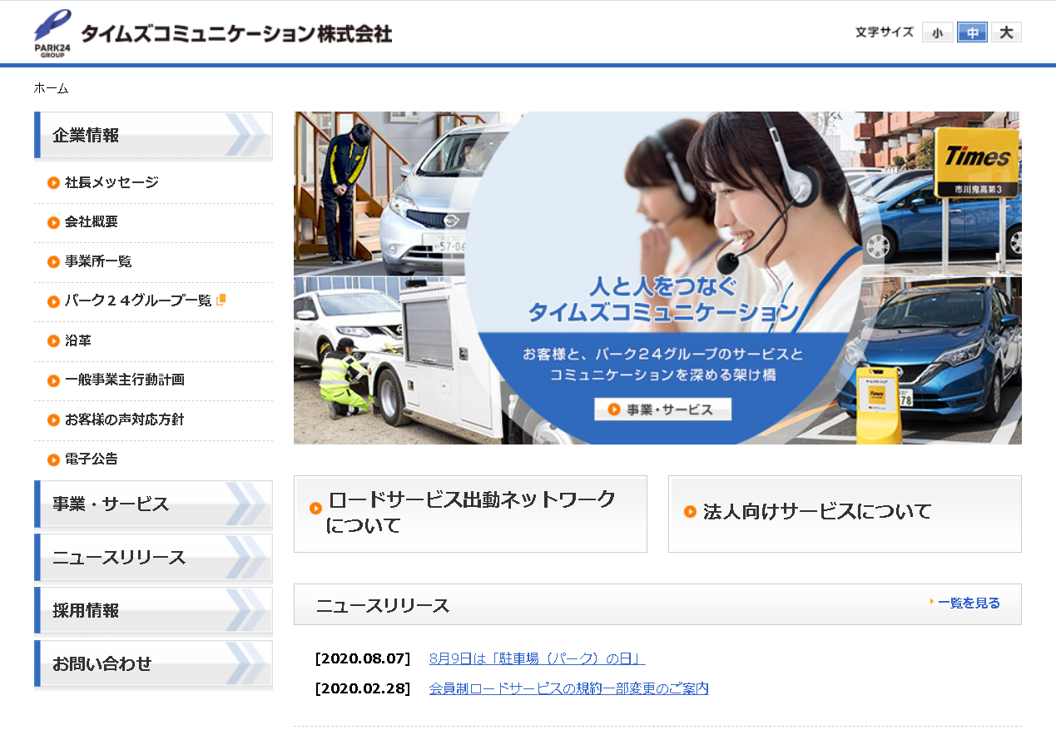Open 電子公告 page
Screen dimensions: 1056x745
tap(92, 459)
